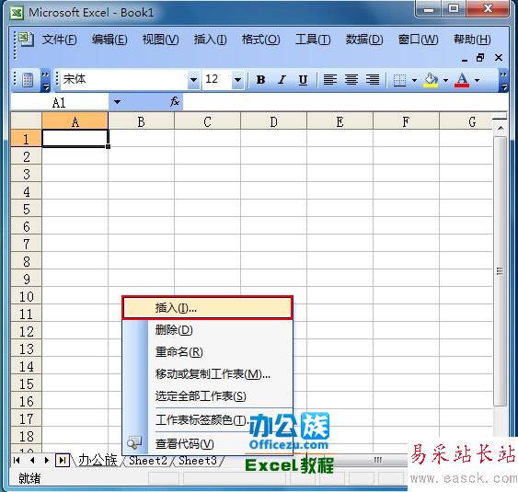Open the font name dropdown
Image resolution: width=518 pixels, height=492 pixels.
[x=193, y=80]
